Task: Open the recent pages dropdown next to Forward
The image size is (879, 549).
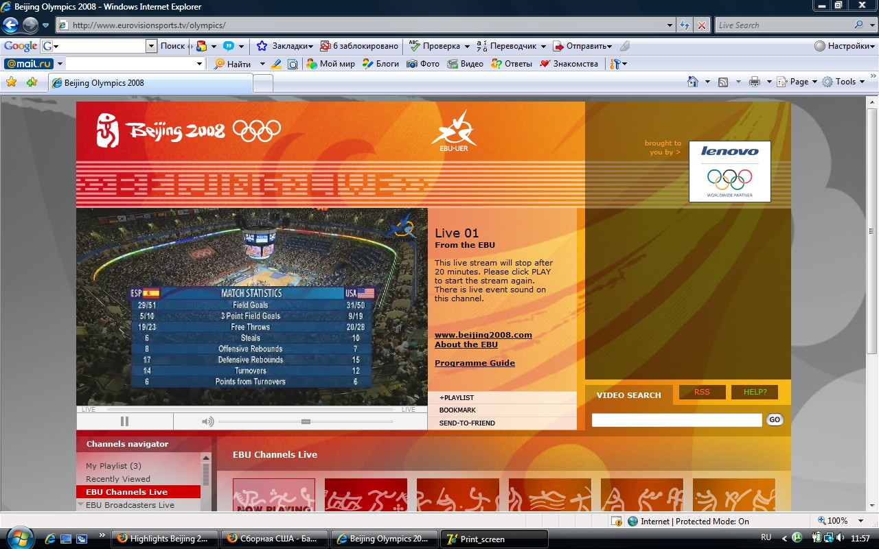Action: pos(46,25)
